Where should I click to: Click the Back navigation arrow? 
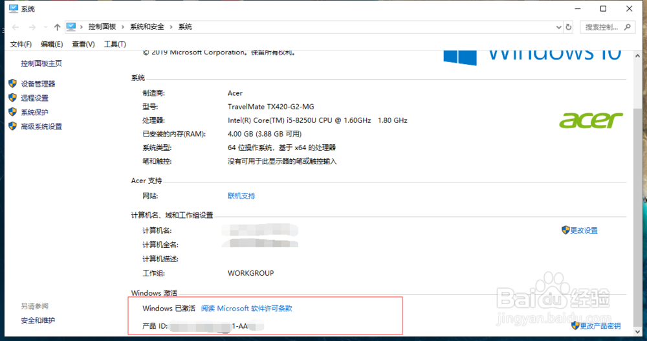click(x=16, y=27)
